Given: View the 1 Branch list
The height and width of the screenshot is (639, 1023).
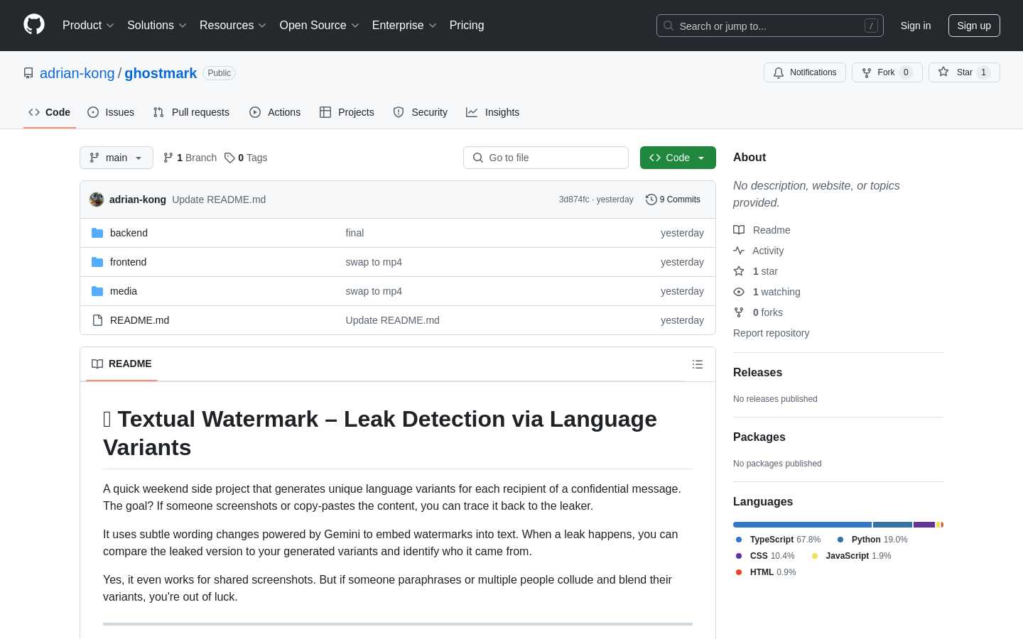Looking at the screenshot, I should point(190,158).
